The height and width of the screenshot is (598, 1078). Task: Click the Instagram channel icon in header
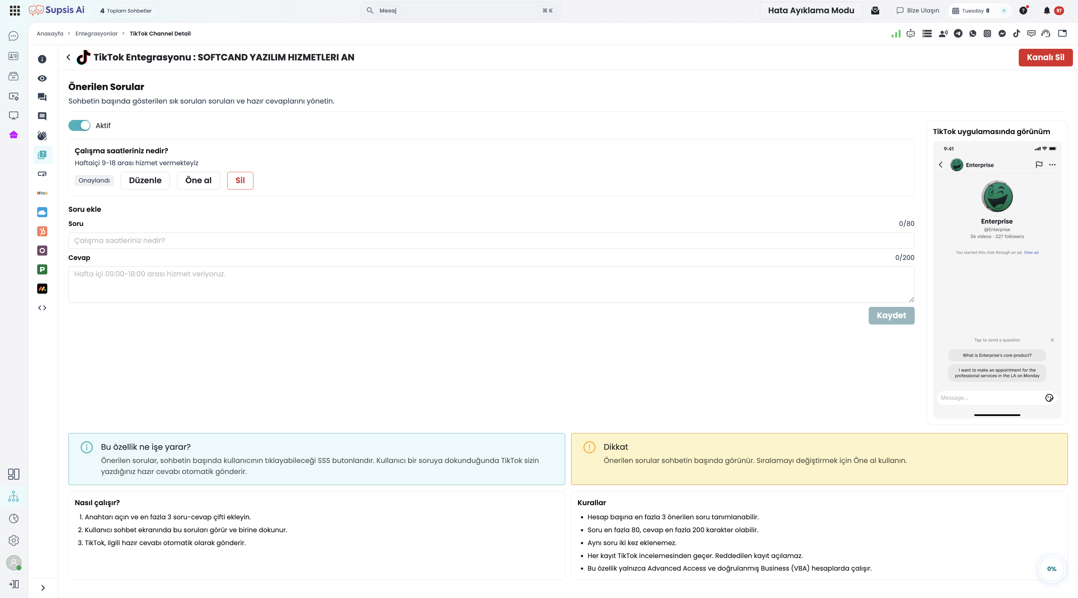(987, 33)
